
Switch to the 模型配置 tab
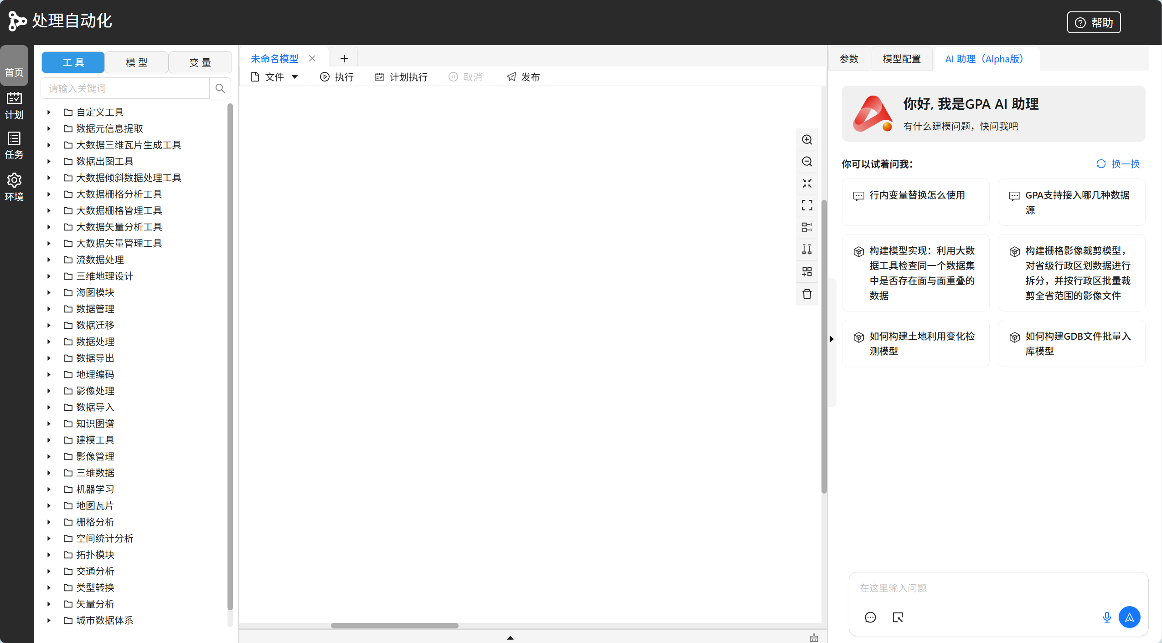[901, 59]
